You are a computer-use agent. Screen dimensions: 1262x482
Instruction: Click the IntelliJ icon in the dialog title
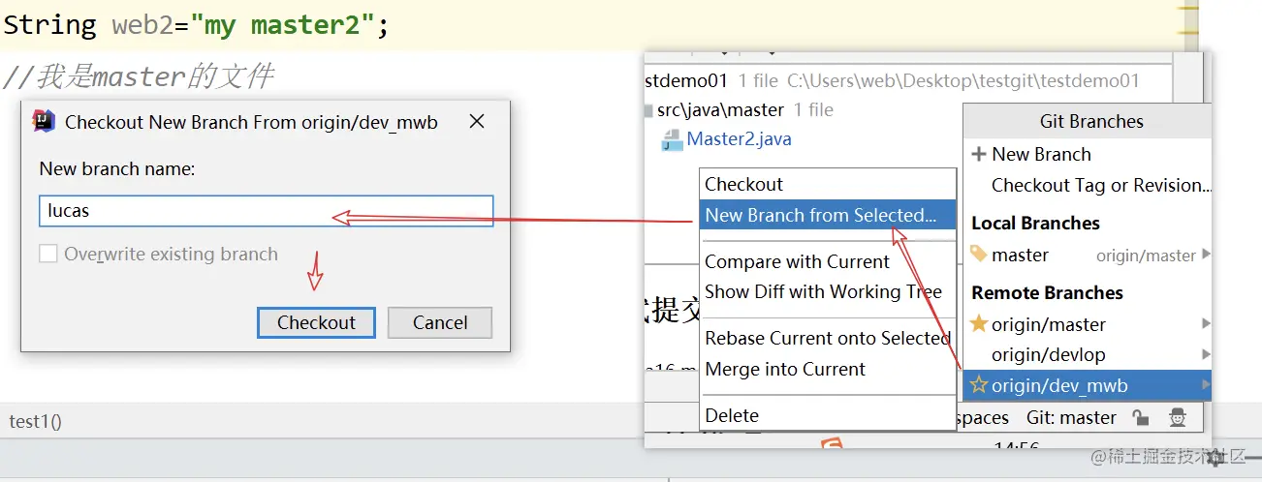click(x=44, y=121)
